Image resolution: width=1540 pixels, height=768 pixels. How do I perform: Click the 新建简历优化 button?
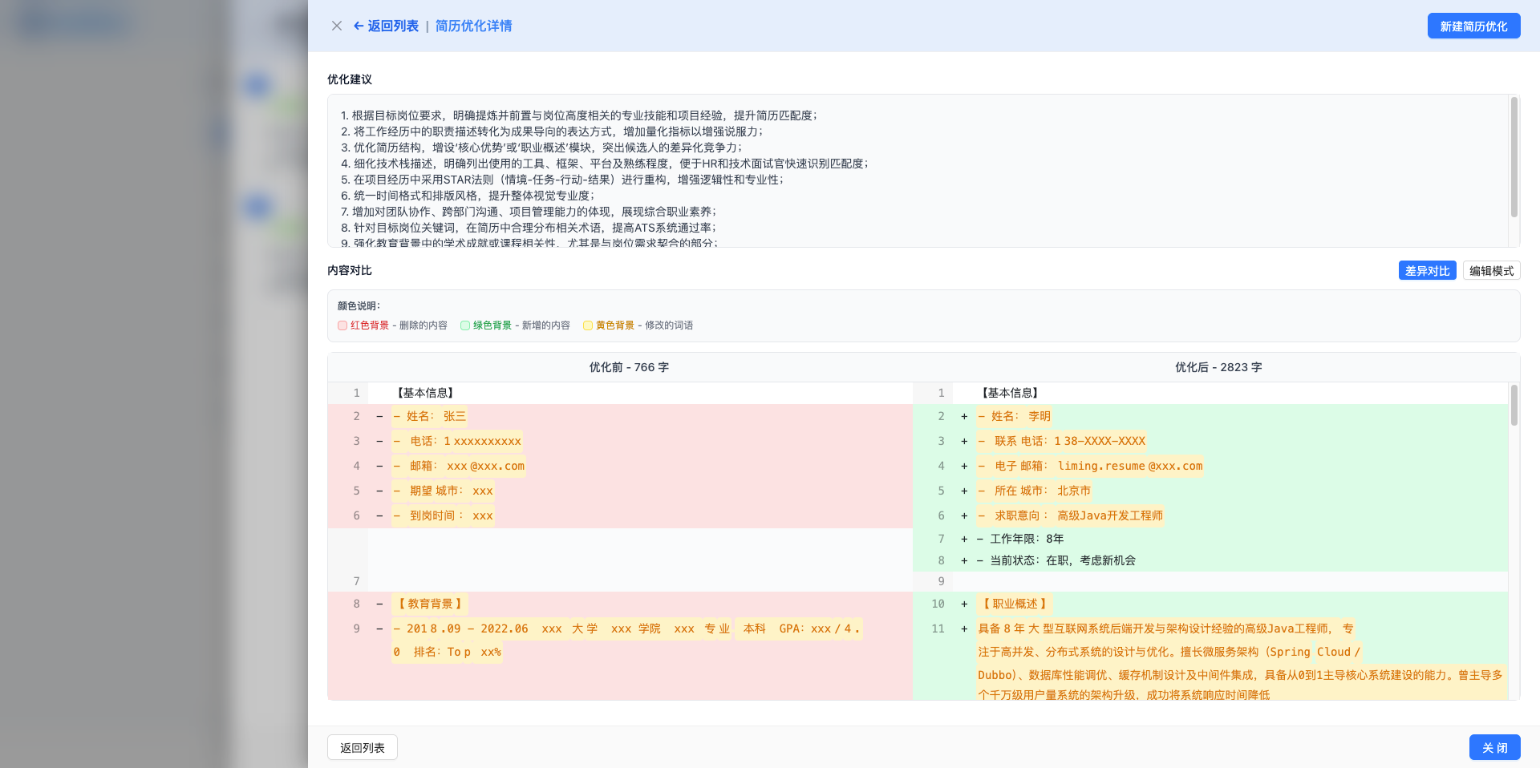click(1473, 25)
